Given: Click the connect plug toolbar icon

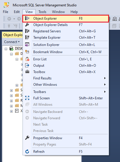Looking at the screenshot, I should tap(9, 26).
